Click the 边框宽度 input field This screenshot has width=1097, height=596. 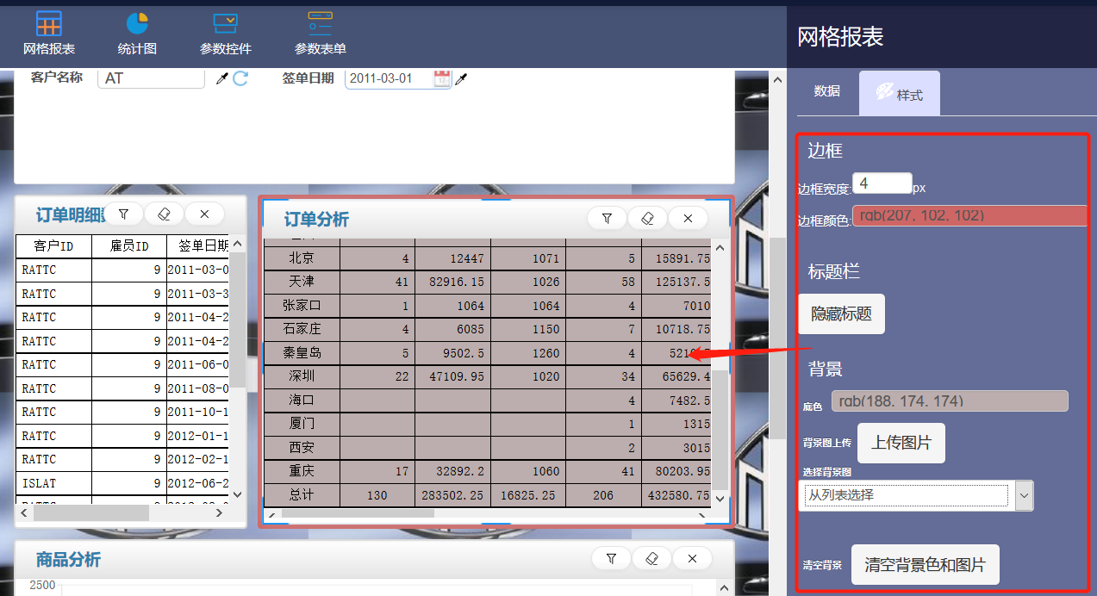click(x=882, y=183)
